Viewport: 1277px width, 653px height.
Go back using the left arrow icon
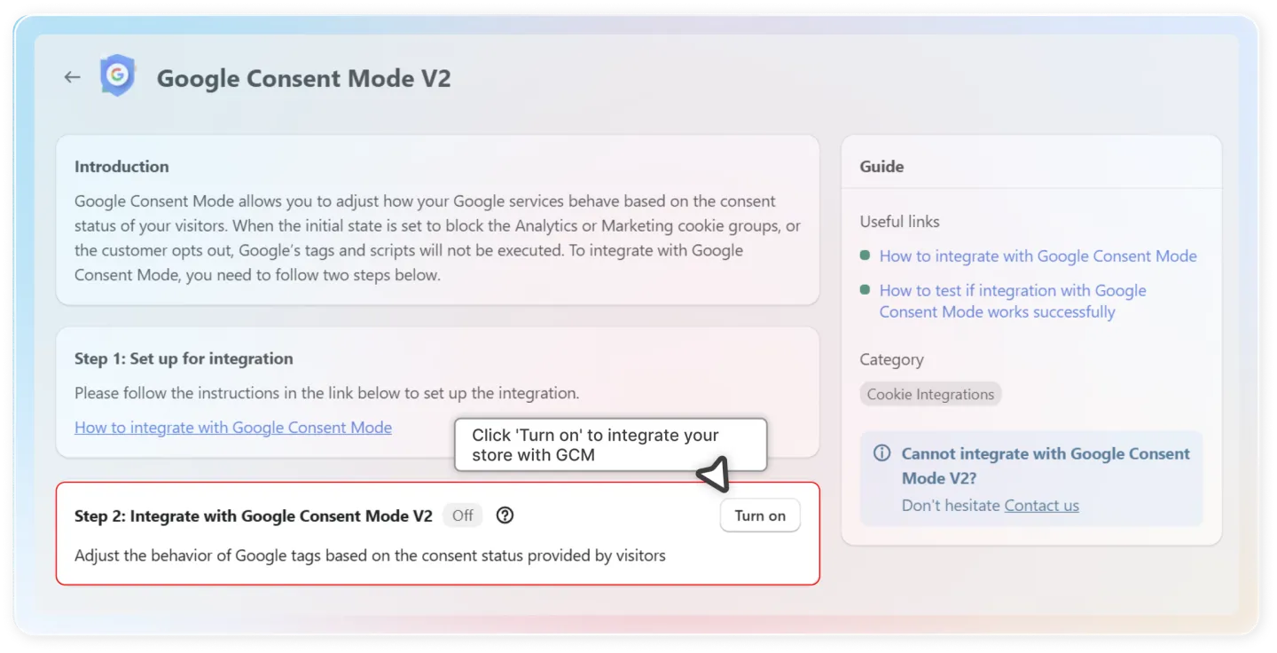[73, 77]
